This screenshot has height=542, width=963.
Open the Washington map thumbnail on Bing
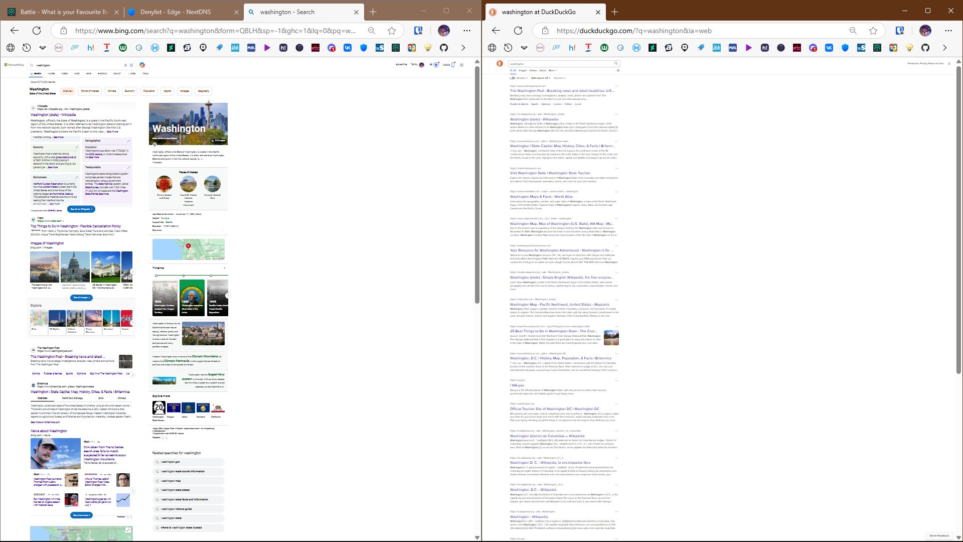189,249
